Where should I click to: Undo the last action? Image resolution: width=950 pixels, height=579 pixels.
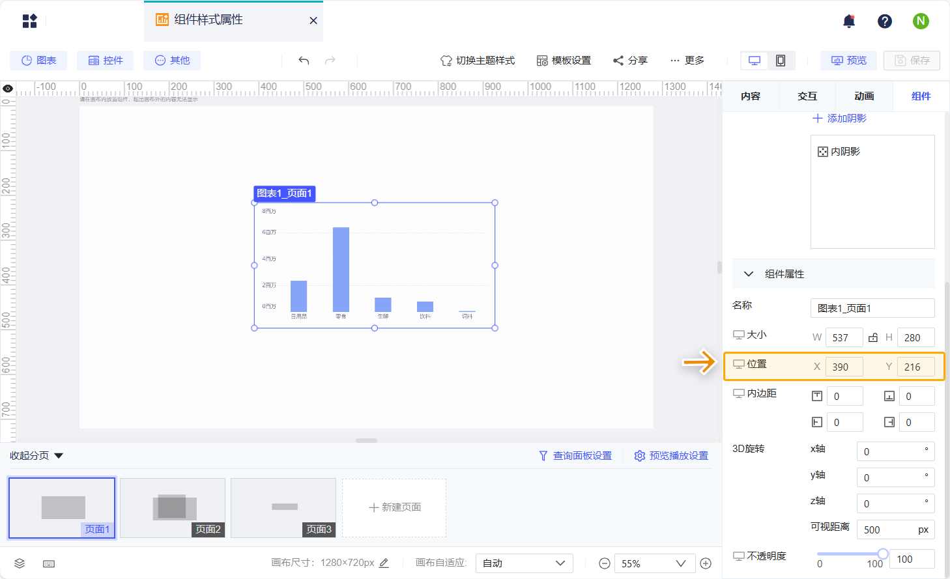point(304,61)
